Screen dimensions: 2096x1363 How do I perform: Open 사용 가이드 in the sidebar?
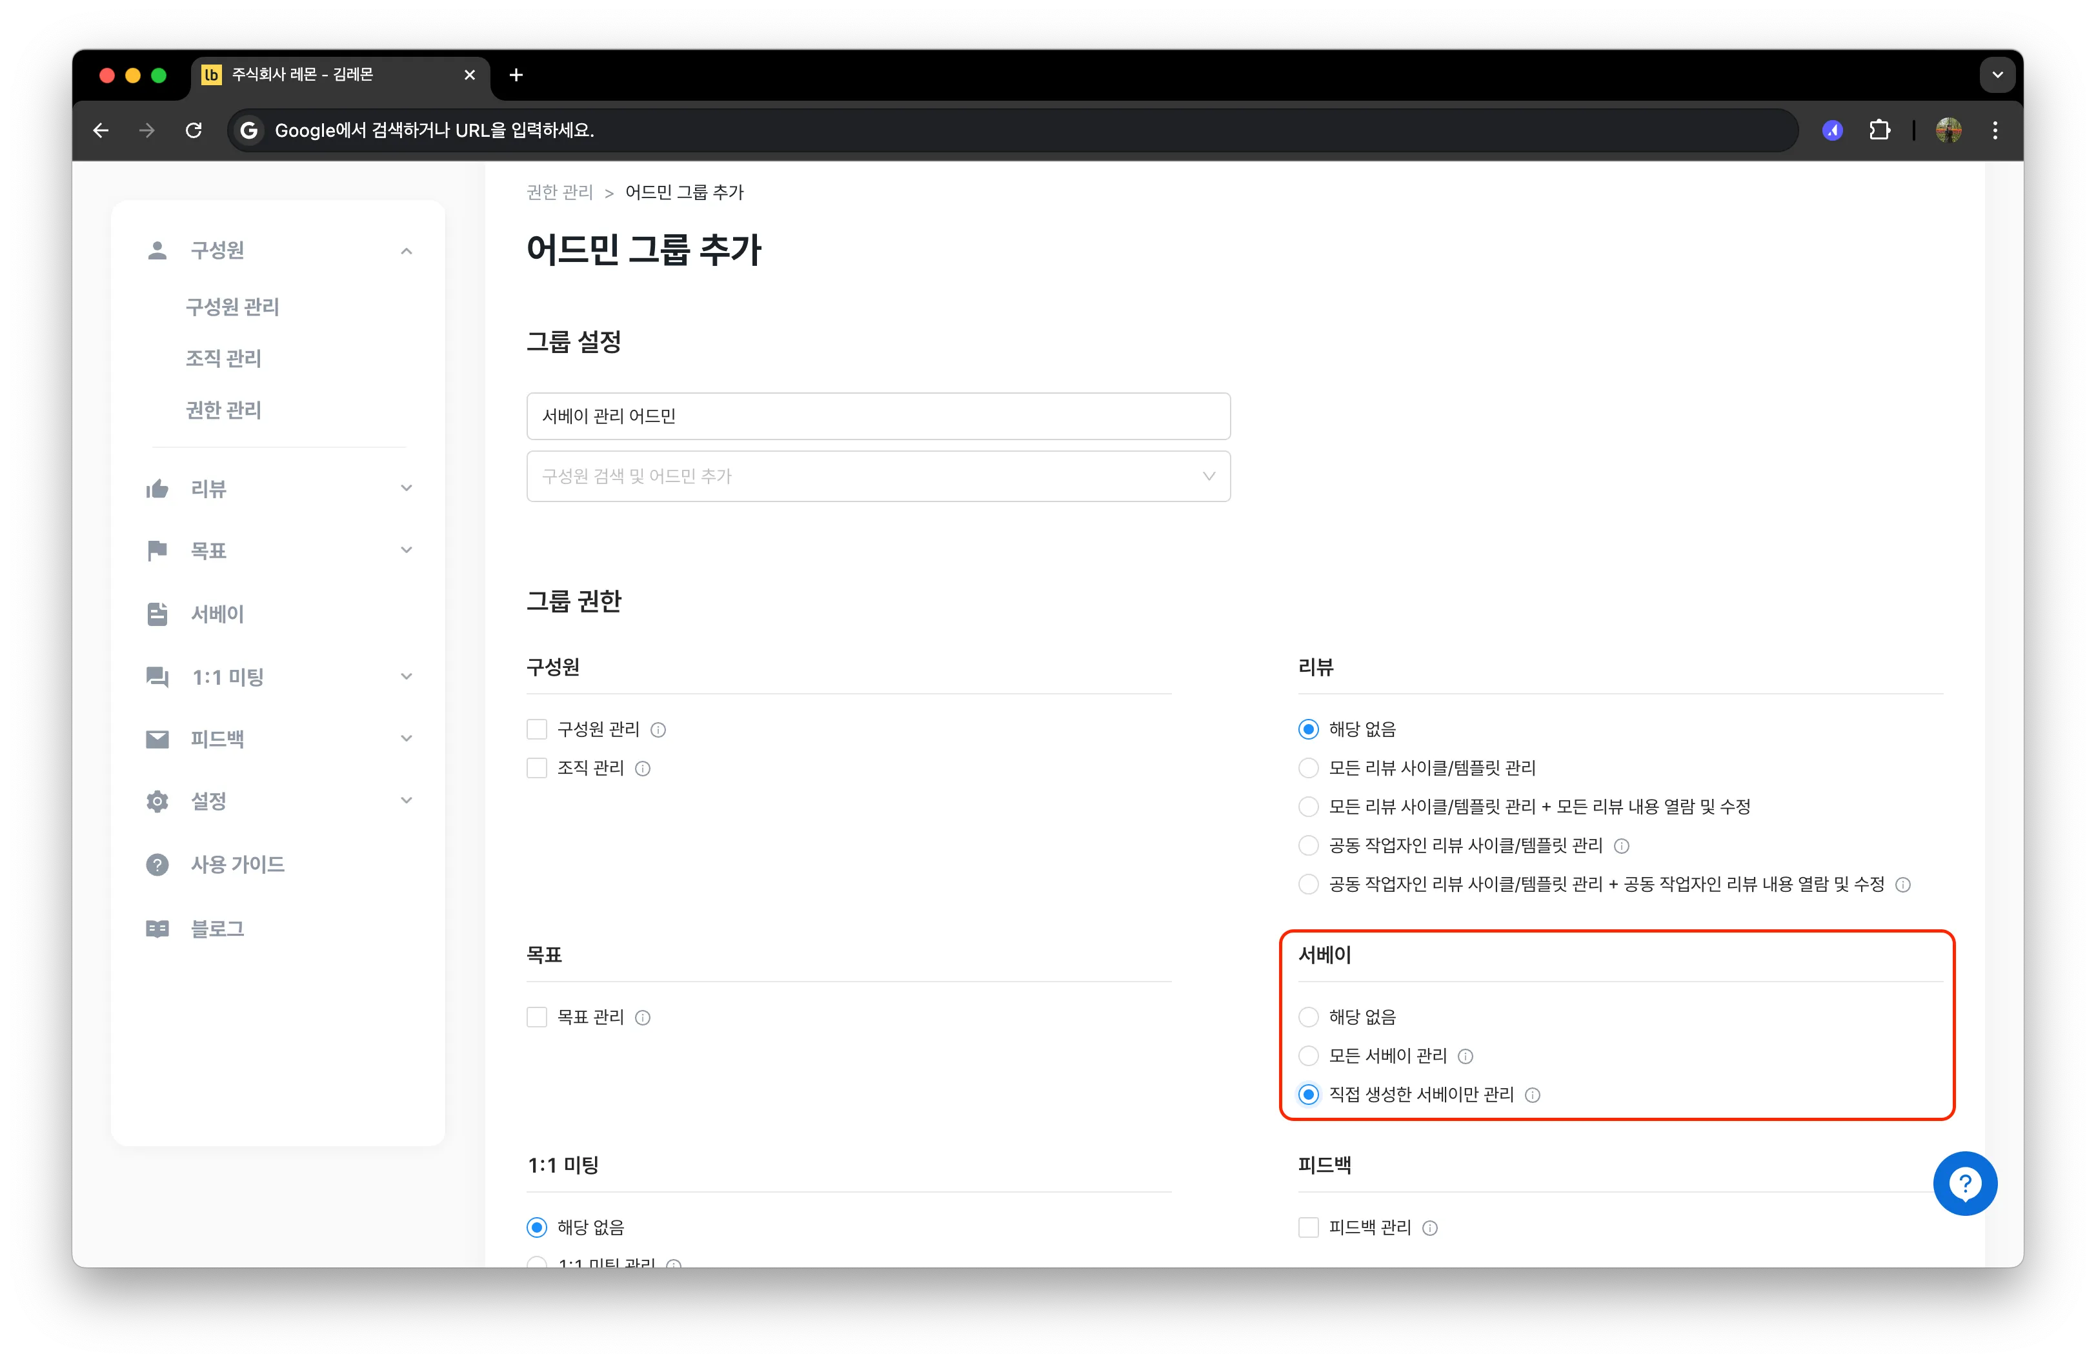tap(237, 865)
